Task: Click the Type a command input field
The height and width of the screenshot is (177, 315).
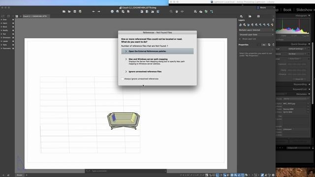Action: pos(126,171)
